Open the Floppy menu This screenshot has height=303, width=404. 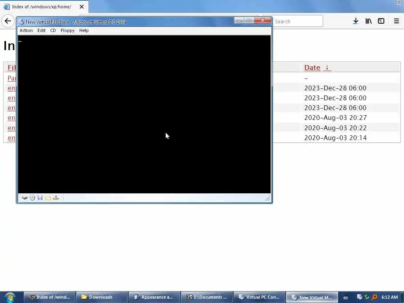[67, 30]
